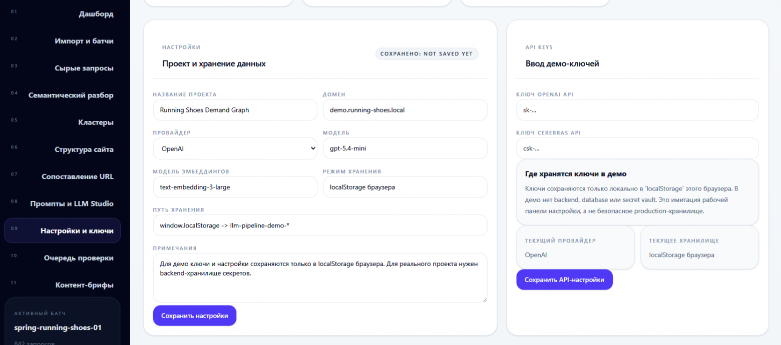Screen dimensions: 781x345
Task: Navigate to Контент-брифы
Action: 84,285
